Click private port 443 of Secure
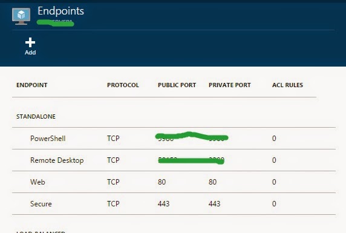This screenshot has height=233, width=346. point(214,203)
